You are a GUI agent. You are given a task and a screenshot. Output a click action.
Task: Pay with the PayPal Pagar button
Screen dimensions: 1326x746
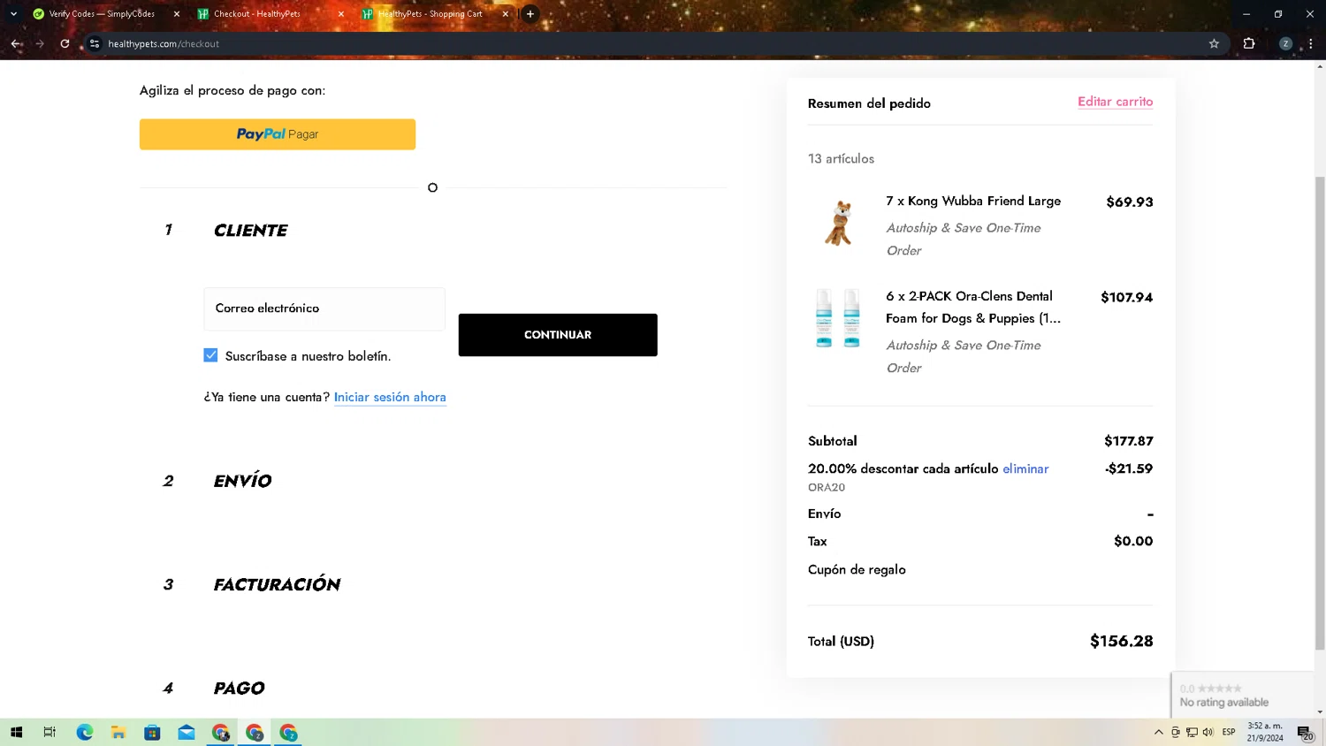point(278,134)
